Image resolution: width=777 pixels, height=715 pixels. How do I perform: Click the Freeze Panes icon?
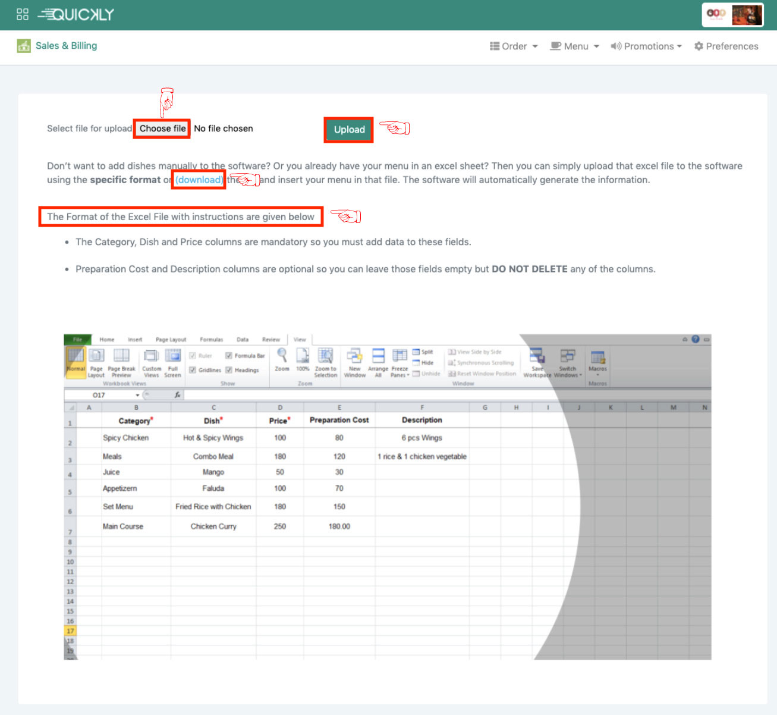(399, 357)
